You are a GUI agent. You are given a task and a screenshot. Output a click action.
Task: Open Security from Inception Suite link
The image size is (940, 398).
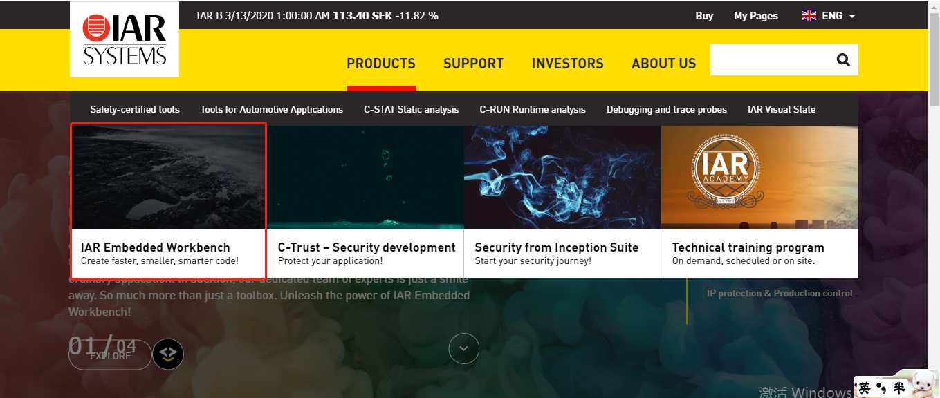(557, 247)
